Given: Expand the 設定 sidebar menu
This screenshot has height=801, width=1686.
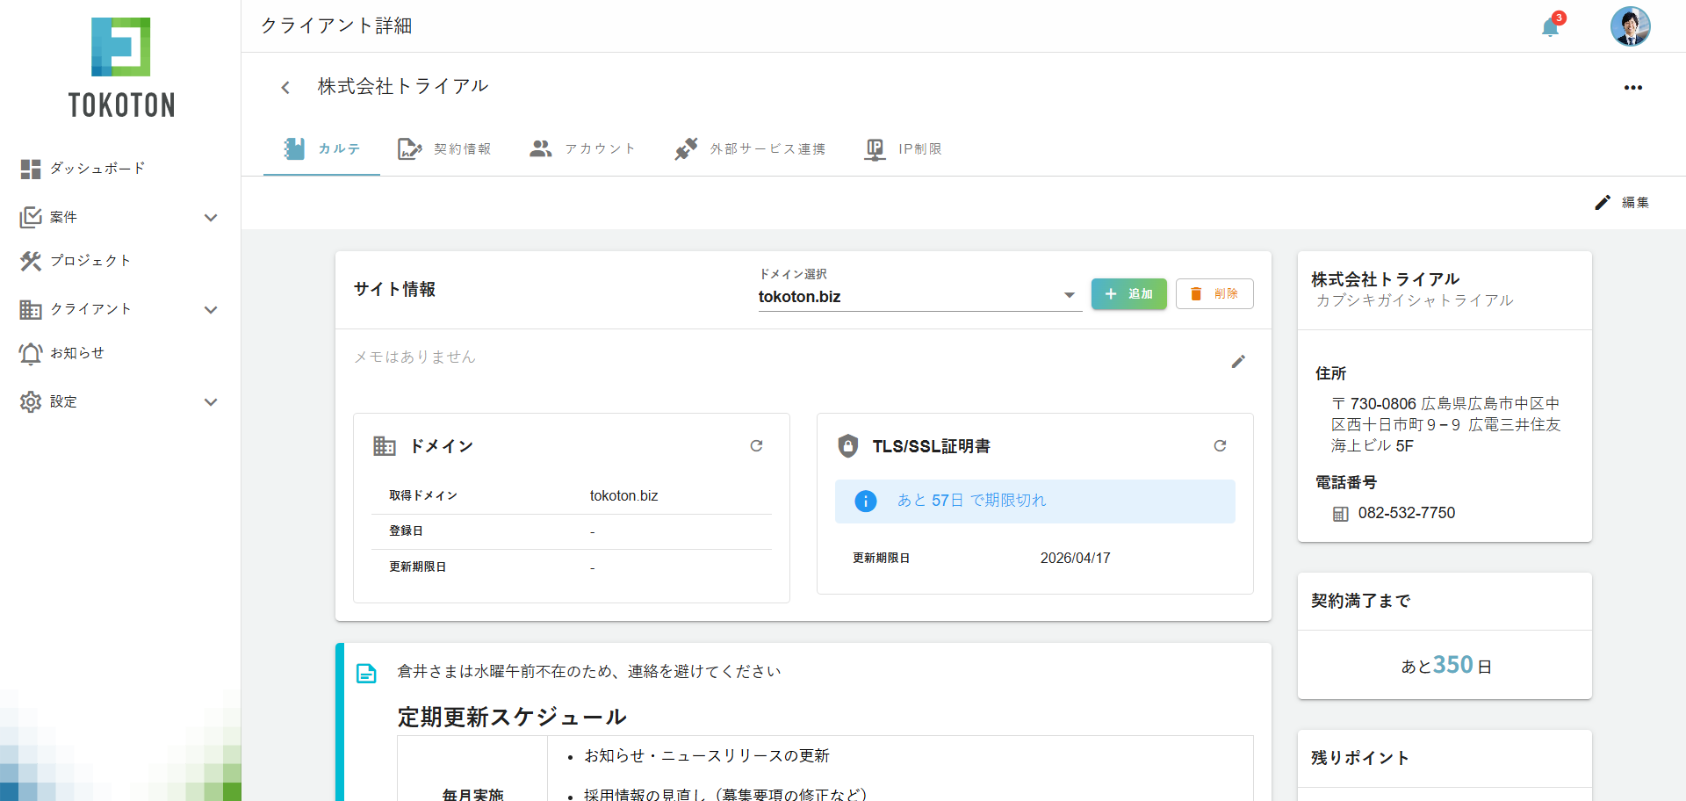Looking at the screenshot, I should coord(210,402).
